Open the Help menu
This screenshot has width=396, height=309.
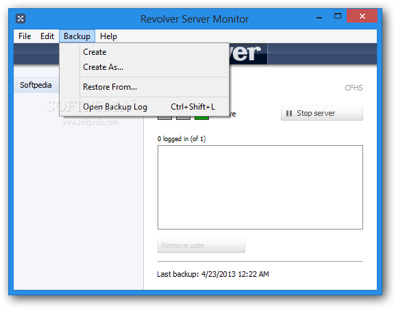click(x=108, y=36)
